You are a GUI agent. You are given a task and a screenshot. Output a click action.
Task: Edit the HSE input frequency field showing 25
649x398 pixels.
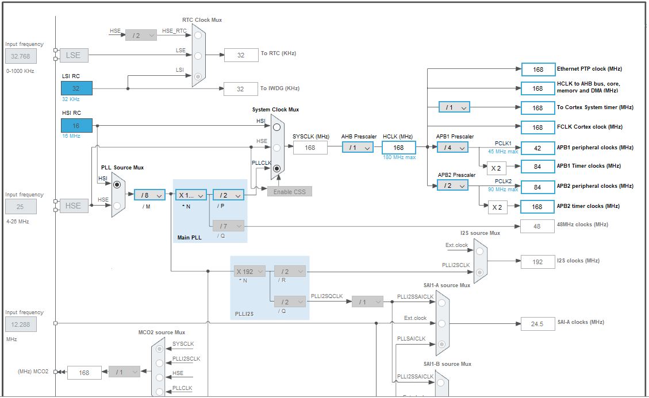click(21, 206)
